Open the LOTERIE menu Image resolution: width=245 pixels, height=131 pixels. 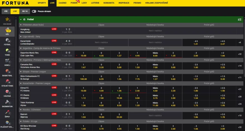95,3
